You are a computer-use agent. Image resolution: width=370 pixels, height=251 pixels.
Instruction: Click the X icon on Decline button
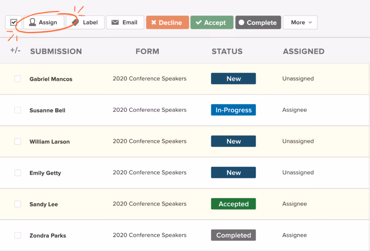point(154,23)
